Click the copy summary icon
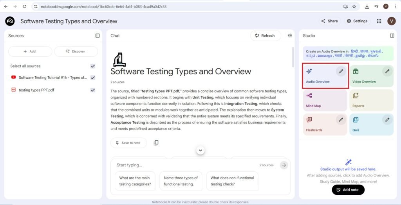 tap(156, 143)
